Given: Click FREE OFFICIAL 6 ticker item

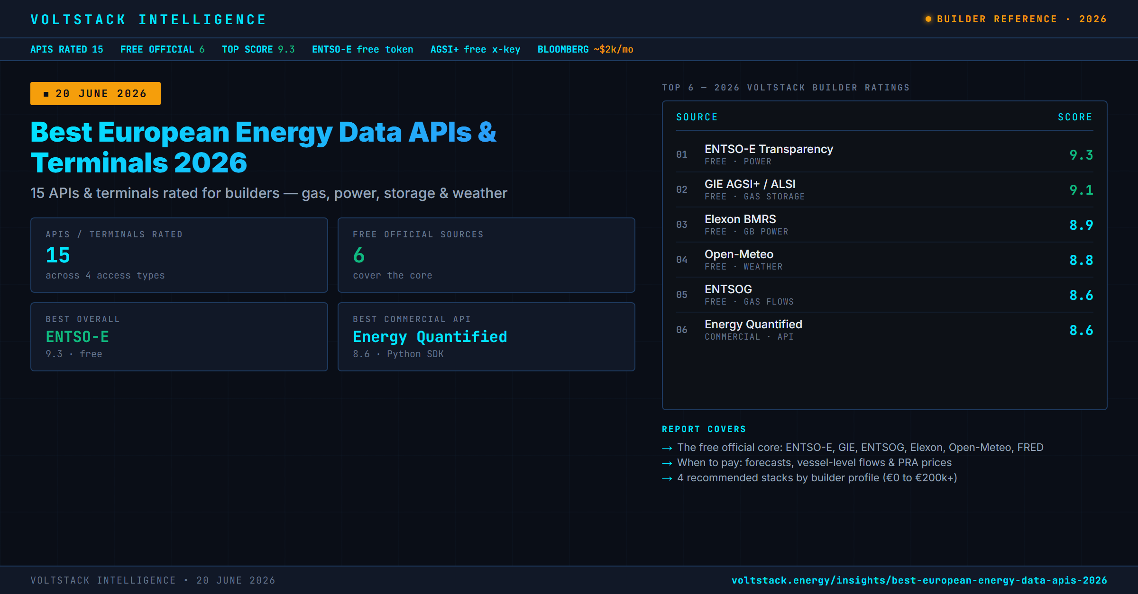Looking at the screenshot, I should click(163, 49).
